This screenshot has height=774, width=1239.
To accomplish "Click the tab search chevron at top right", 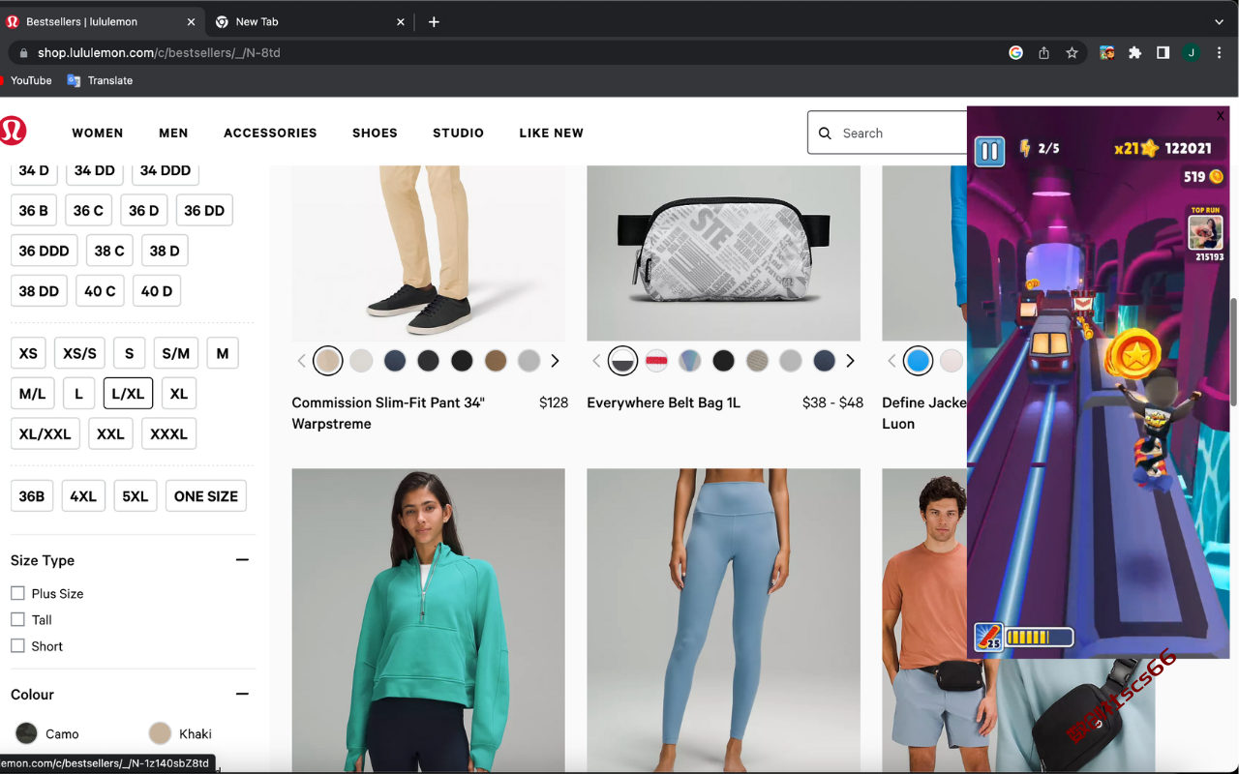I will (x=1219, y=21).
